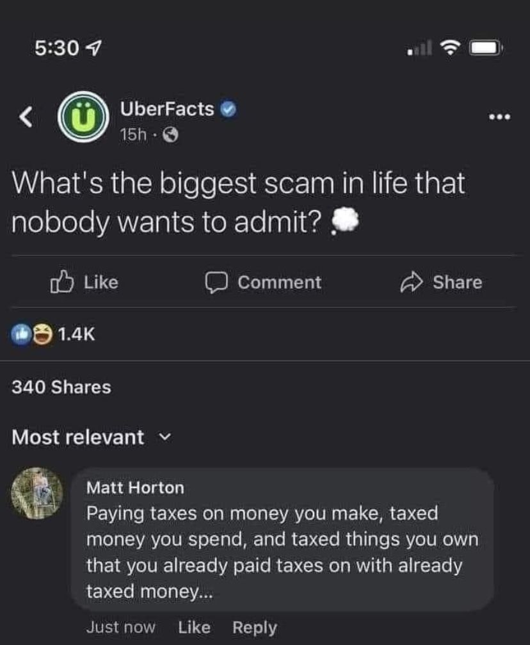Open the UberFacts page name

[x=167, y=110]
